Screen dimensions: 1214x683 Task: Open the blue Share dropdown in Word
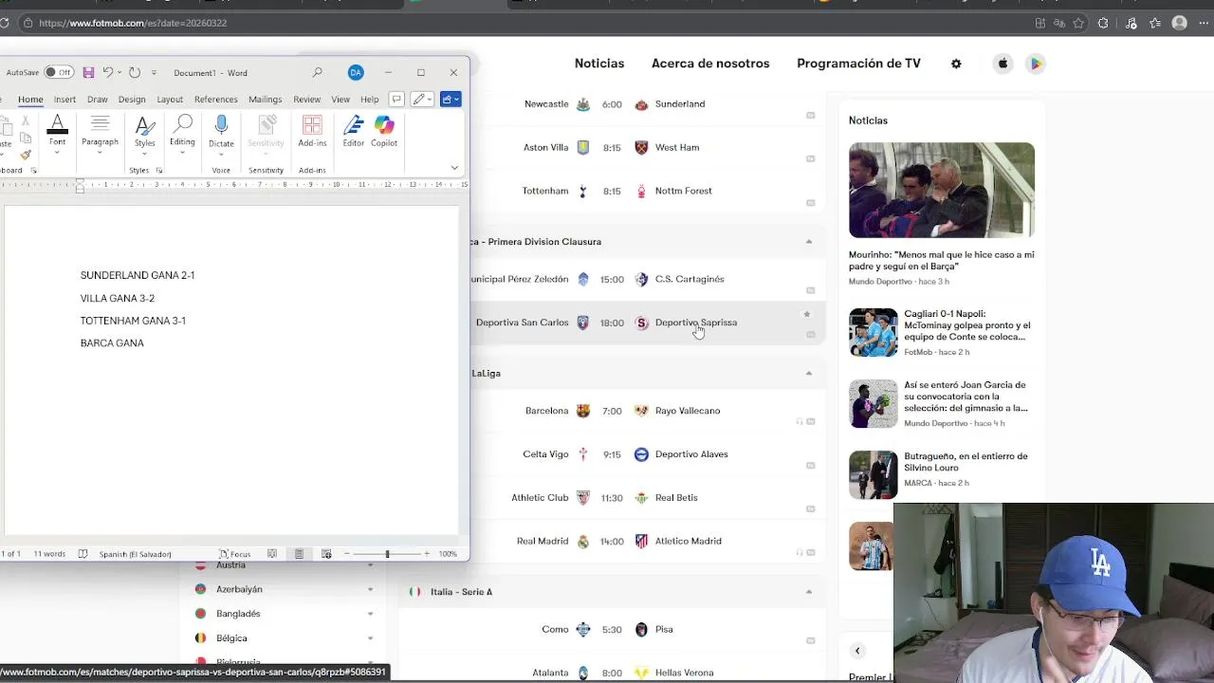click(451, 99)
